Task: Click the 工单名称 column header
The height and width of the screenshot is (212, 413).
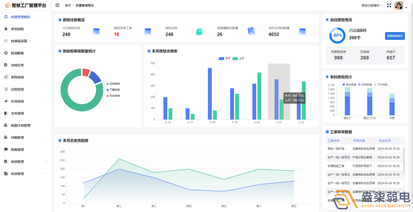Action: (333, 141)
